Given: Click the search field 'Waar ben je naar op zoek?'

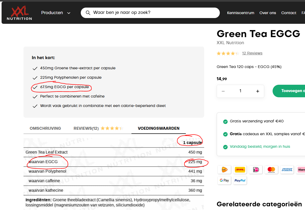Looking at the screenshot, I should point(154,13).
